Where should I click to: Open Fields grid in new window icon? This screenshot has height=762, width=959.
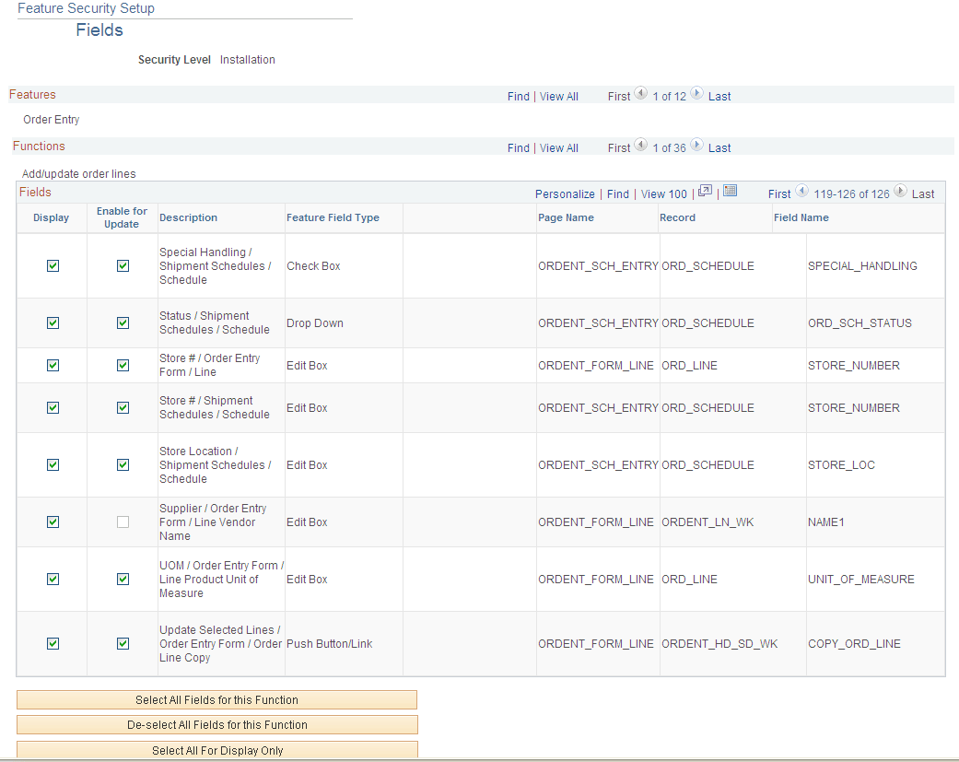coord(705,191)
